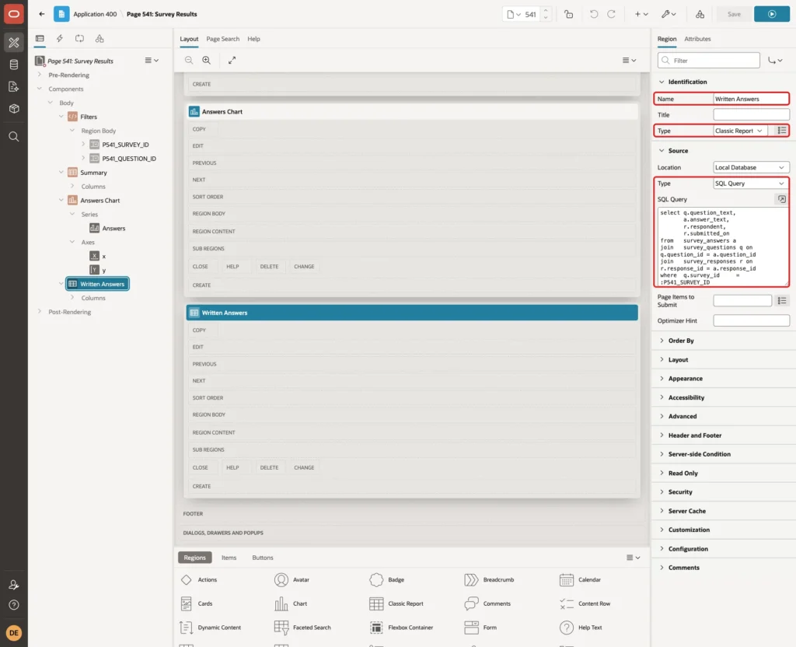Select the Buttons gallery tab
The height and width of the screenshot is (647, 796).
pos(263,558)
